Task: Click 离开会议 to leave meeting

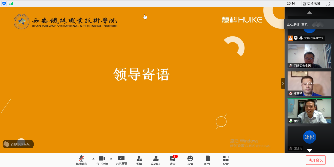Action: coord(316,160)
